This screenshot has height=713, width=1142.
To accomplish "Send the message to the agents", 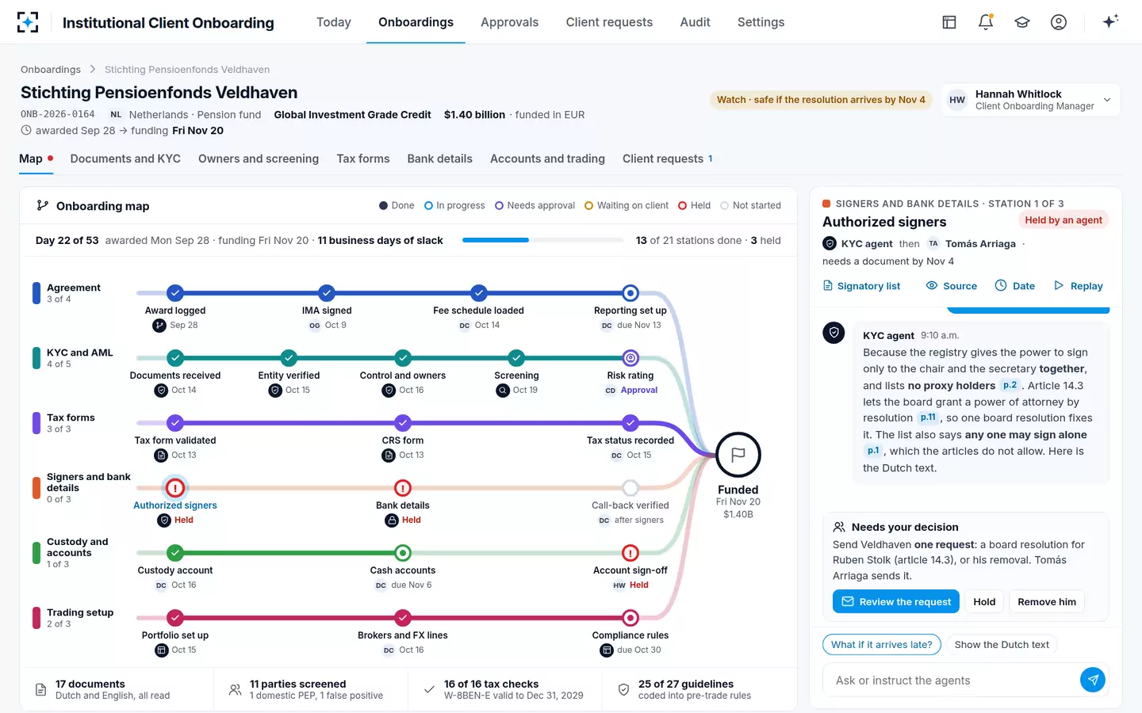I will click(x=1092, y=680).
